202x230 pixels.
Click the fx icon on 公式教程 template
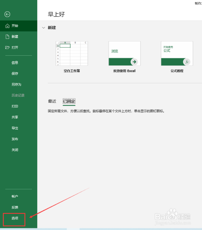pyautogui.click(x=187, y=62)
